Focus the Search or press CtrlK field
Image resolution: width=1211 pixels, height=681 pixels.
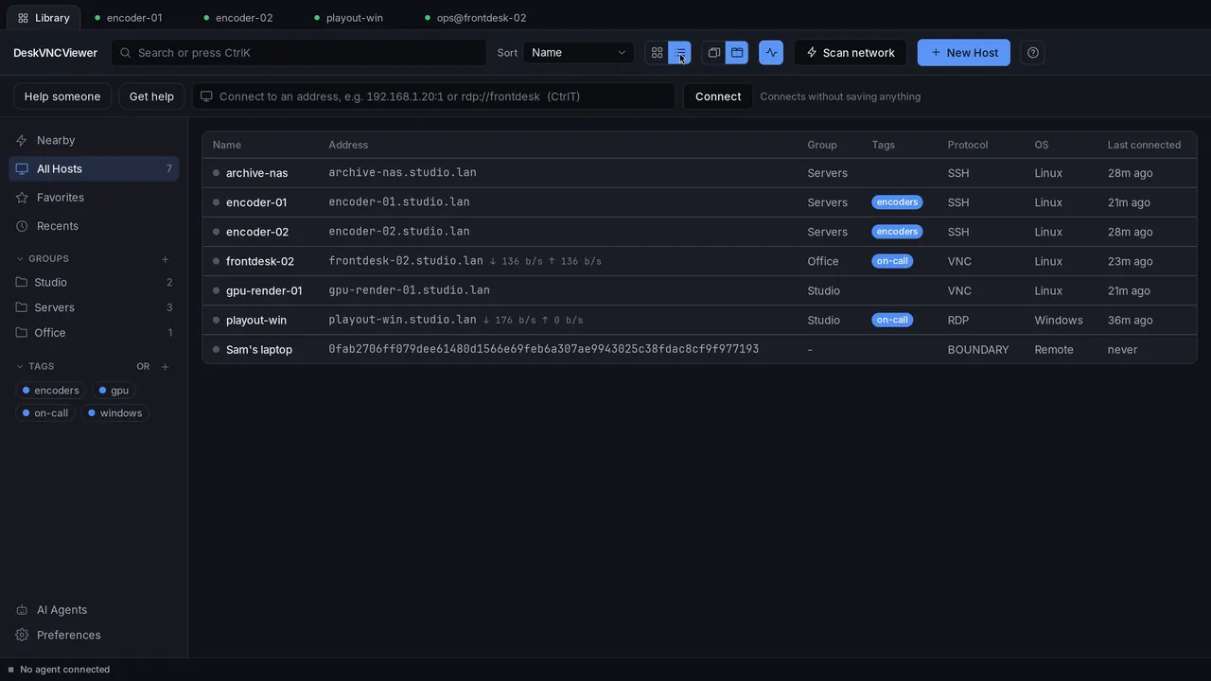tap(299, 53)
